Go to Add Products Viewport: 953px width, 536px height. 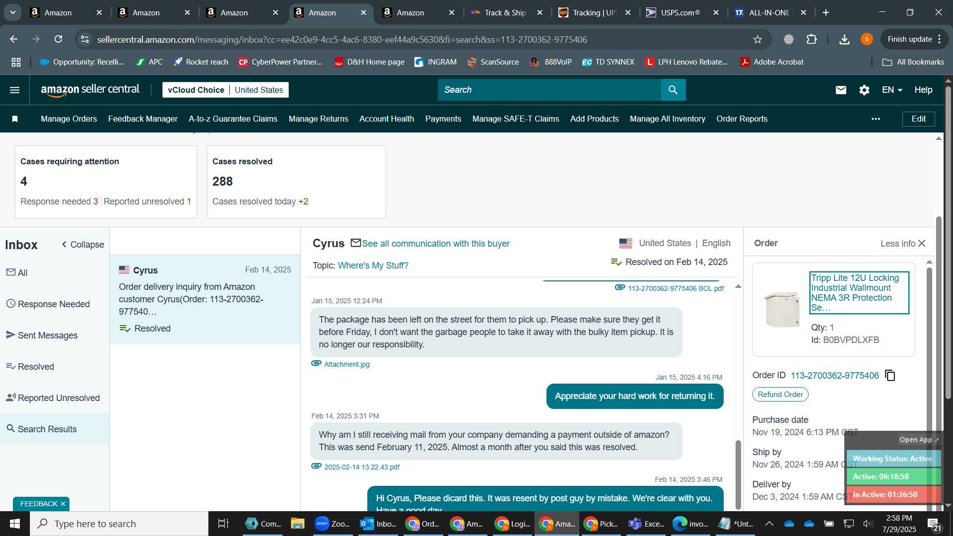pos(594,119)
